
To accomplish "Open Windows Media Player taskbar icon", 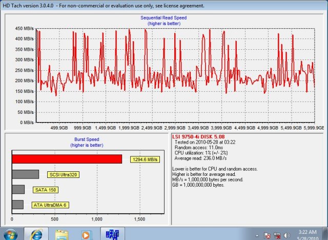I will [x=87, y=235].
